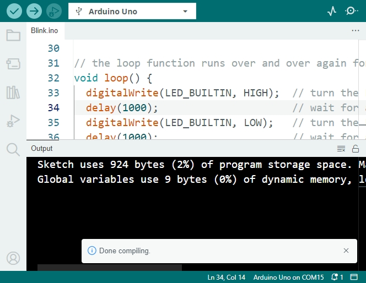Viewport: 366px width, 283px height.
Task: Click the Output panel horizontal scrollbar
Action: click(x=110, y=268)
